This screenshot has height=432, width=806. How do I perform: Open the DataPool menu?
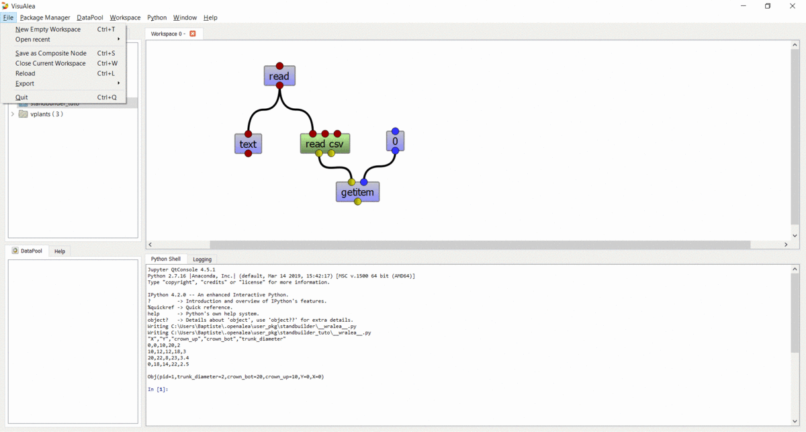(90, 17)
